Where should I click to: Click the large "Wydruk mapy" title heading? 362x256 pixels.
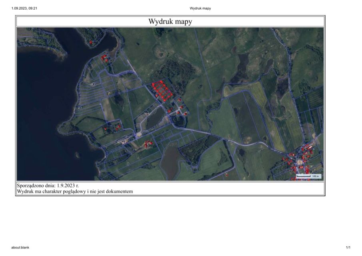pos(170,22)
